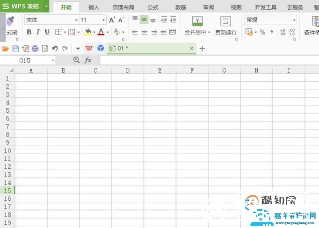This screenshot has width=319, height=228.
Task: Click the increase font size icon
Action: coord(112,20)
